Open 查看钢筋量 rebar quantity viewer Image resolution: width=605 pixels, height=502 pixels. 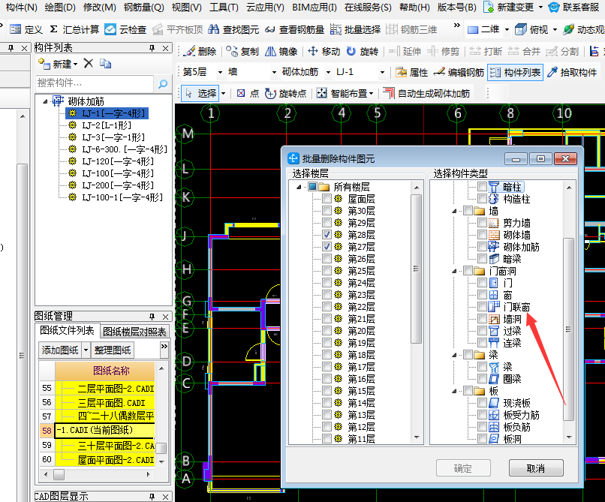[x=295, y=29]
